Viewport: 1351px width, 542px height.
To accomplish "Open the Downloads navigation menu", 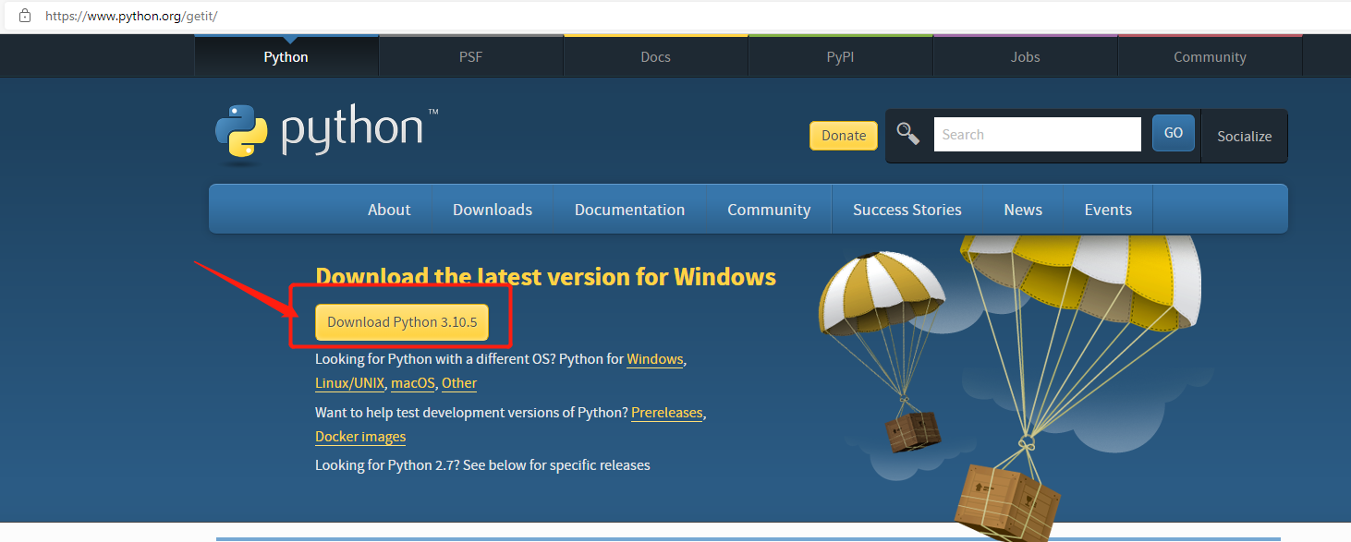I will (x=493, y=210).
